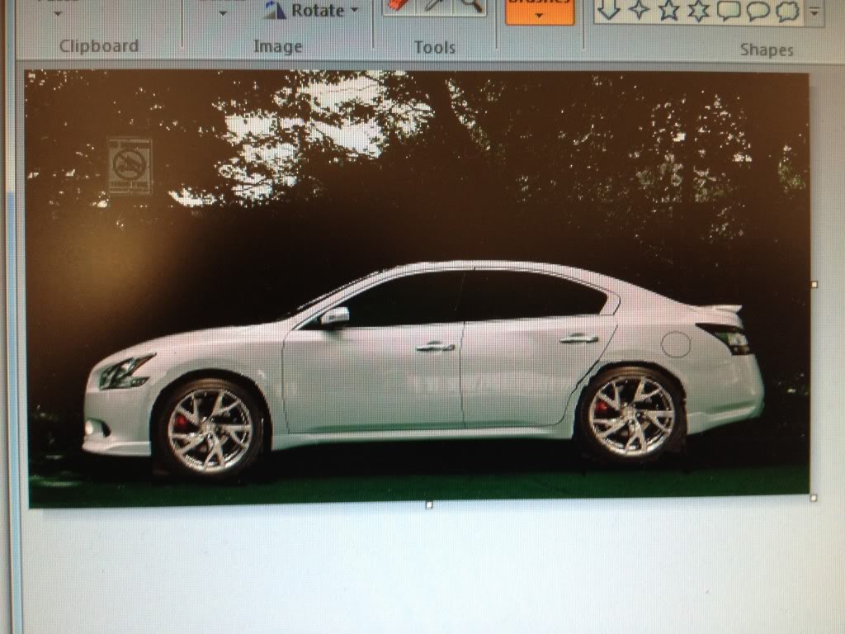Viewport: 845px width, 634px height.
Task: Choose the cloud callout shape
Action: (788, 11)
